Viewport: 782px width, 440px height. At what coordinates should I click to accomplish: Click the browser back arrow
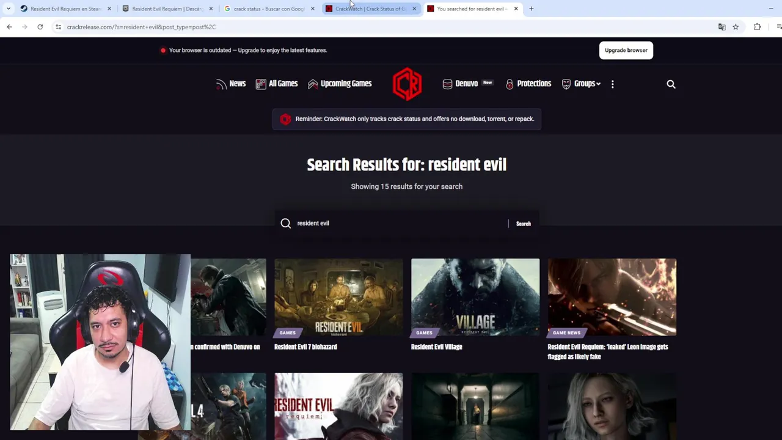[x=9, y=27]
